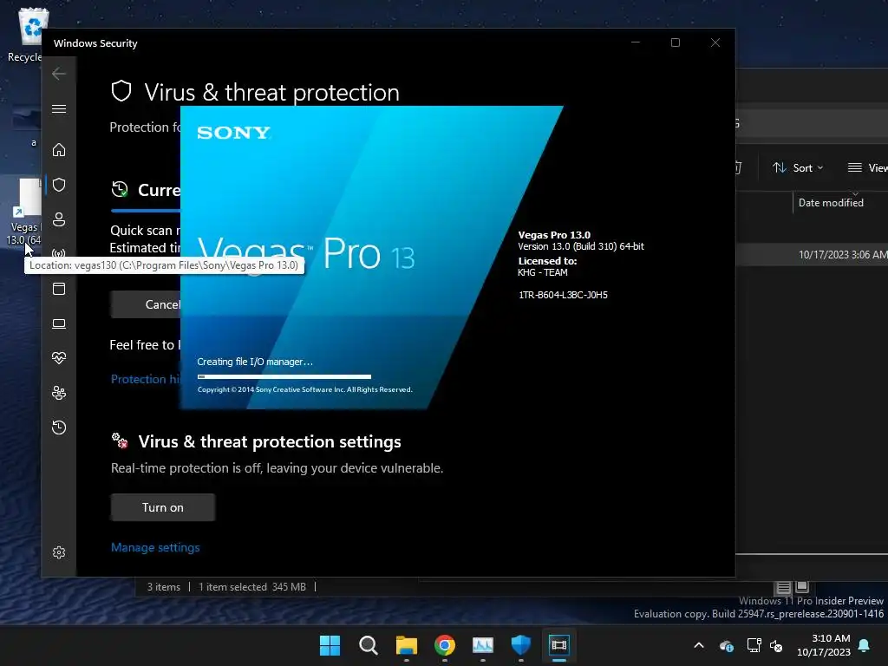
Task: Open Device performance & health heart icon
Action: tap(59, 358)
